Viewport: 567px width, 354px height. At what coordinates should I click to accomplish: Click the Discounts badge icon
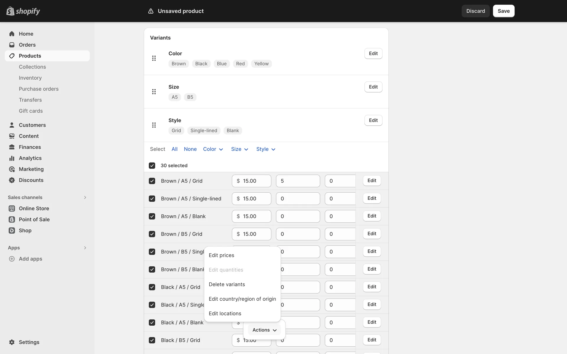[x=12, y=180]
